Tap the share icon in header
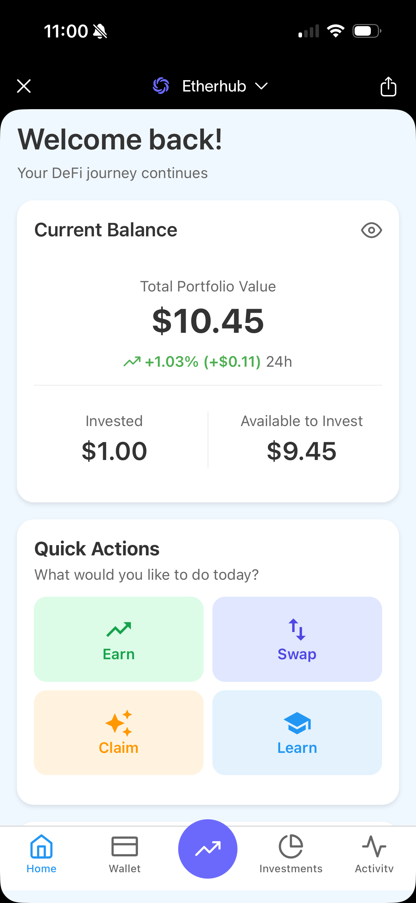Image resolution: width=416 pixels, height=903 pixels. click(x=388, y=86)
